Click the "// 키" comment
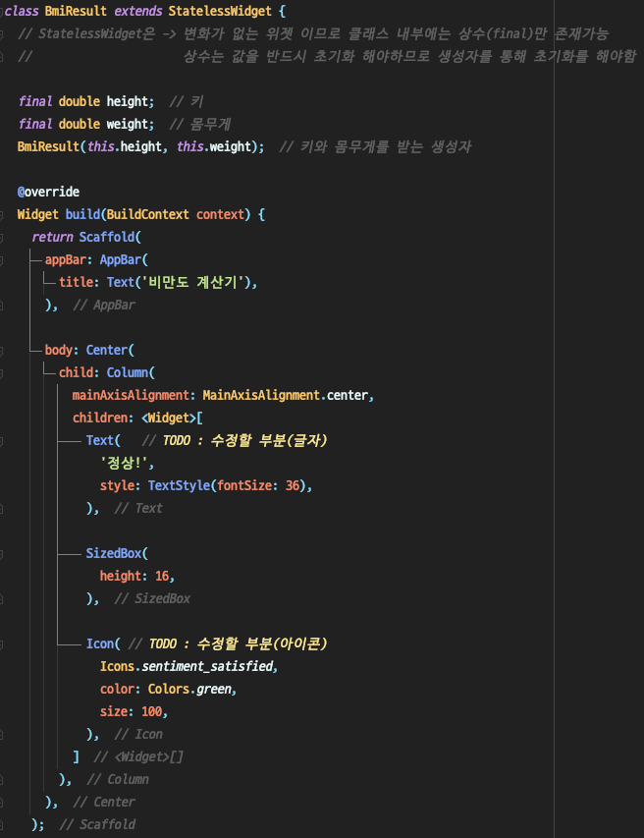Screen dimensions: 644x838 tap(187, 101)
